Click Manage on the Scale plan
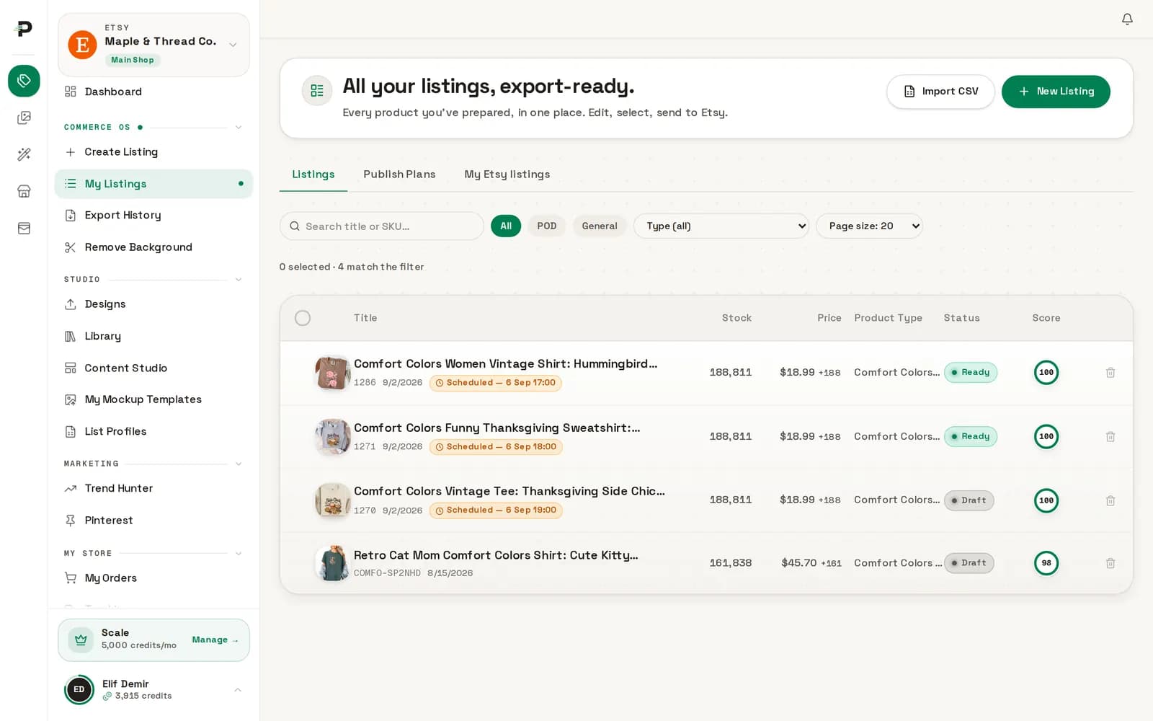This screenshot has width=1153, height=721. coord(215,640)
